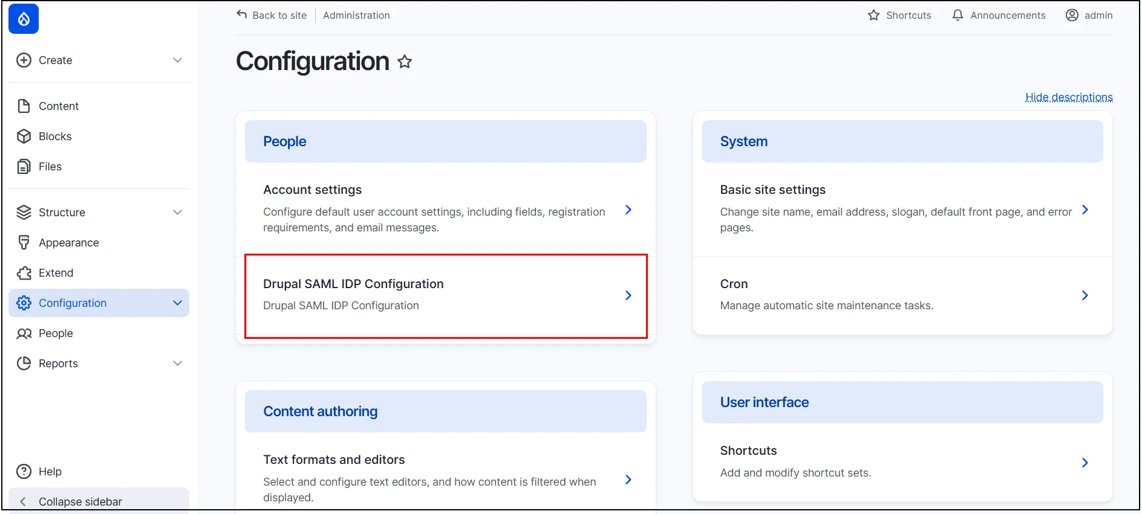Viewport: 1142px width, 514px height.
Task: Click the Announcements bell icon
Action: [x=958, y=15]
